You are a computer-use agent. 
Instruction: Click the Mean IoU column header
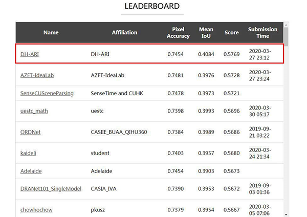tap(206, 33)
